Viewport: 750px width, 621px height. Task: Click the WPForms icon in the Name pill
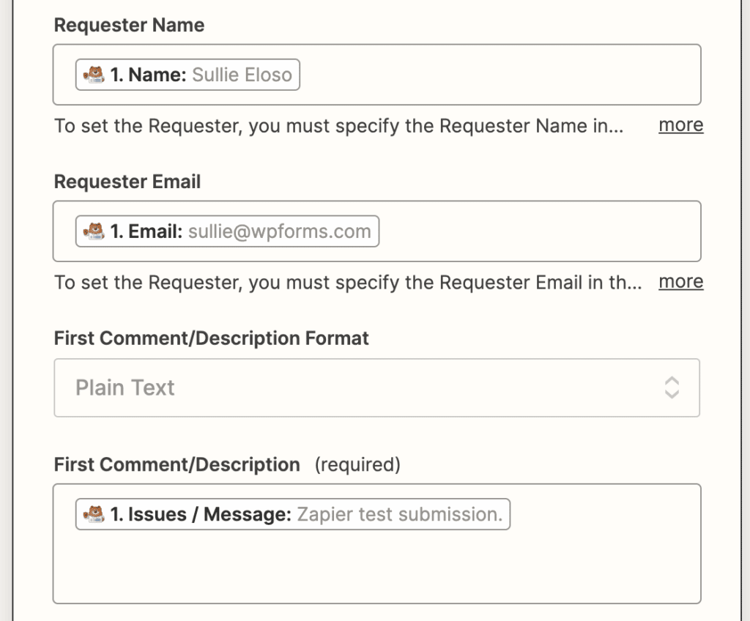click(x=94, y=75)
